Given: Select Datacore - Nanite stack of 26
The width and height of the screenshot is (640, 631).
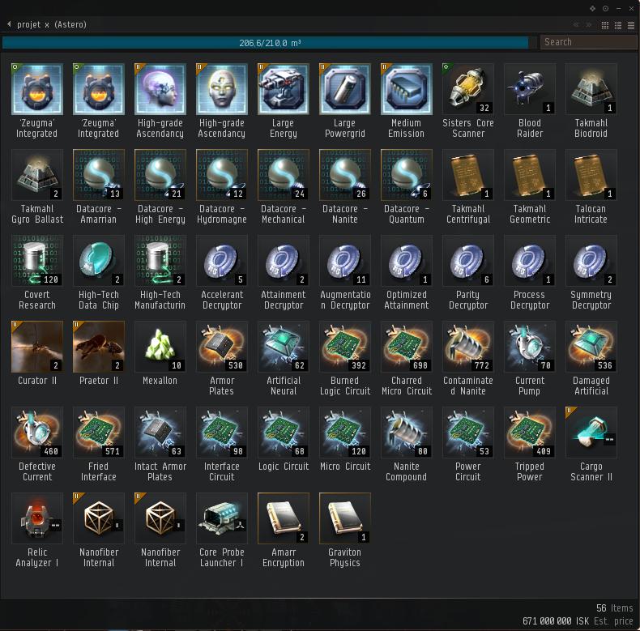Looking at the screenshot, I should [345, 175].
